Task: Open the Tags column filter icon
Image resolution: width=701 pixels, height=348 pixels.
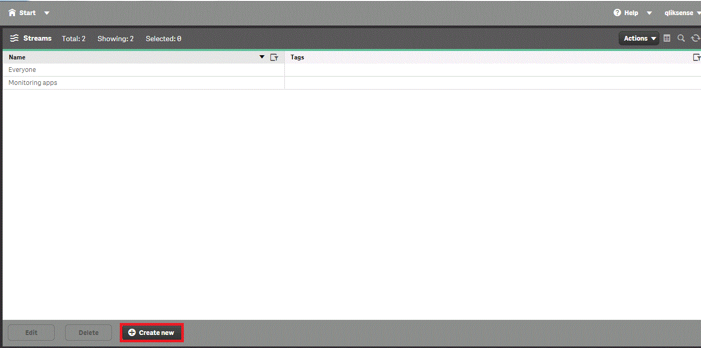Action: [x=696, y=57]
